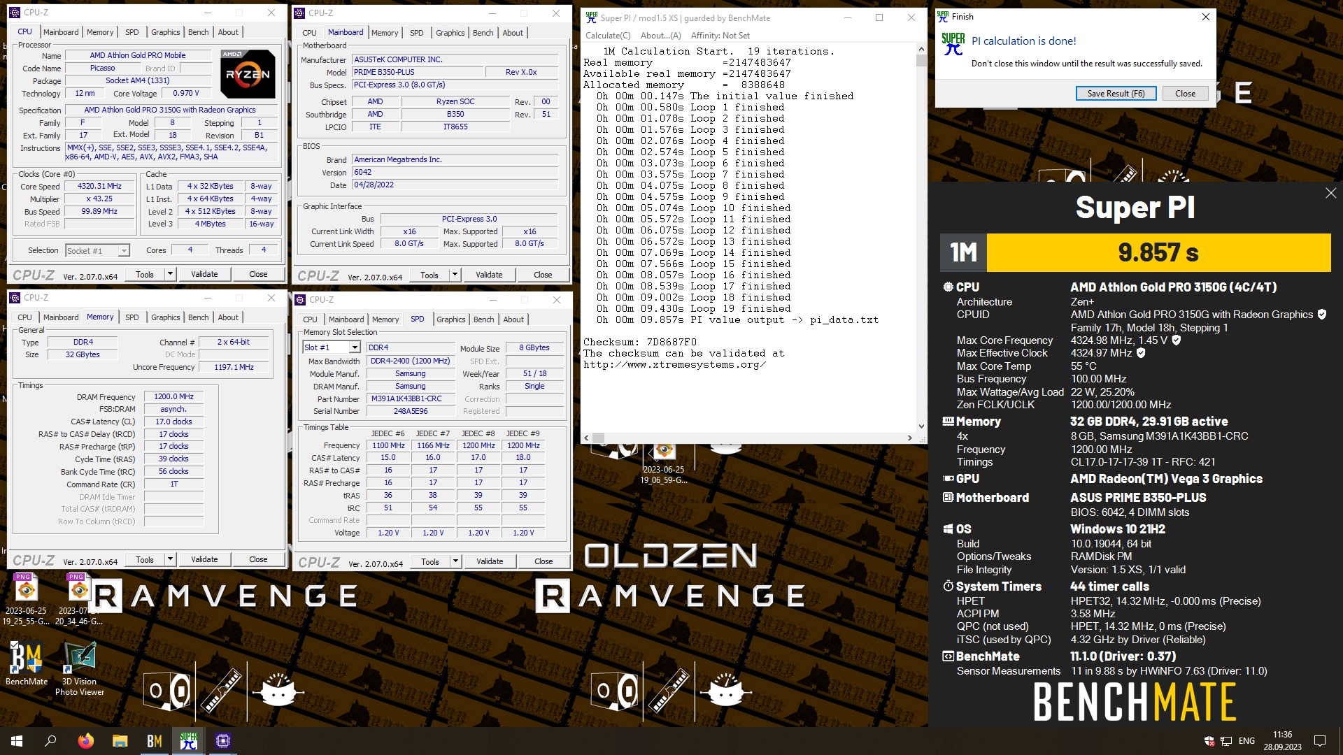
Task: Close the Finish dialog with X
Action: point(1205,17)
